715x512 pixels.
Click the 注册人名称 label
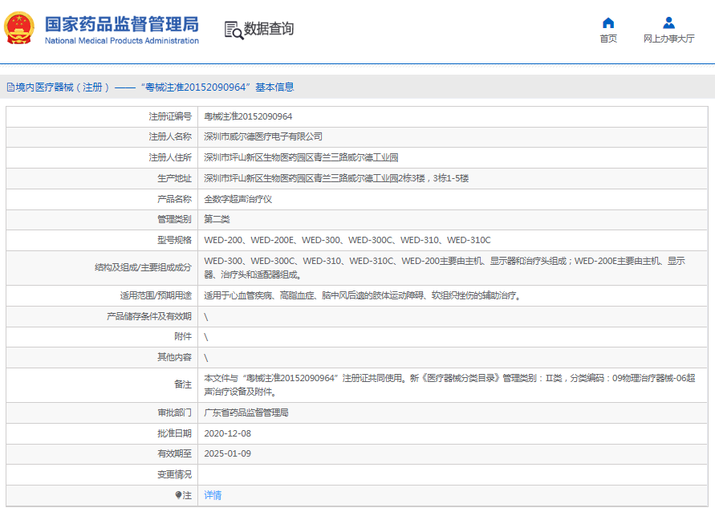point(170,136)
